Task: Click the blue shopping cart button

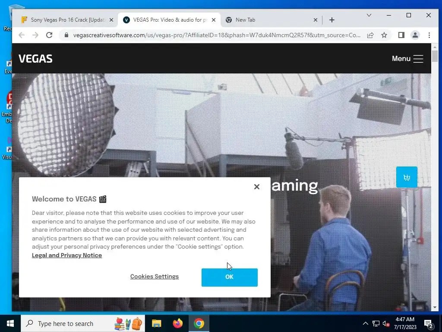Action: [407, 177]
